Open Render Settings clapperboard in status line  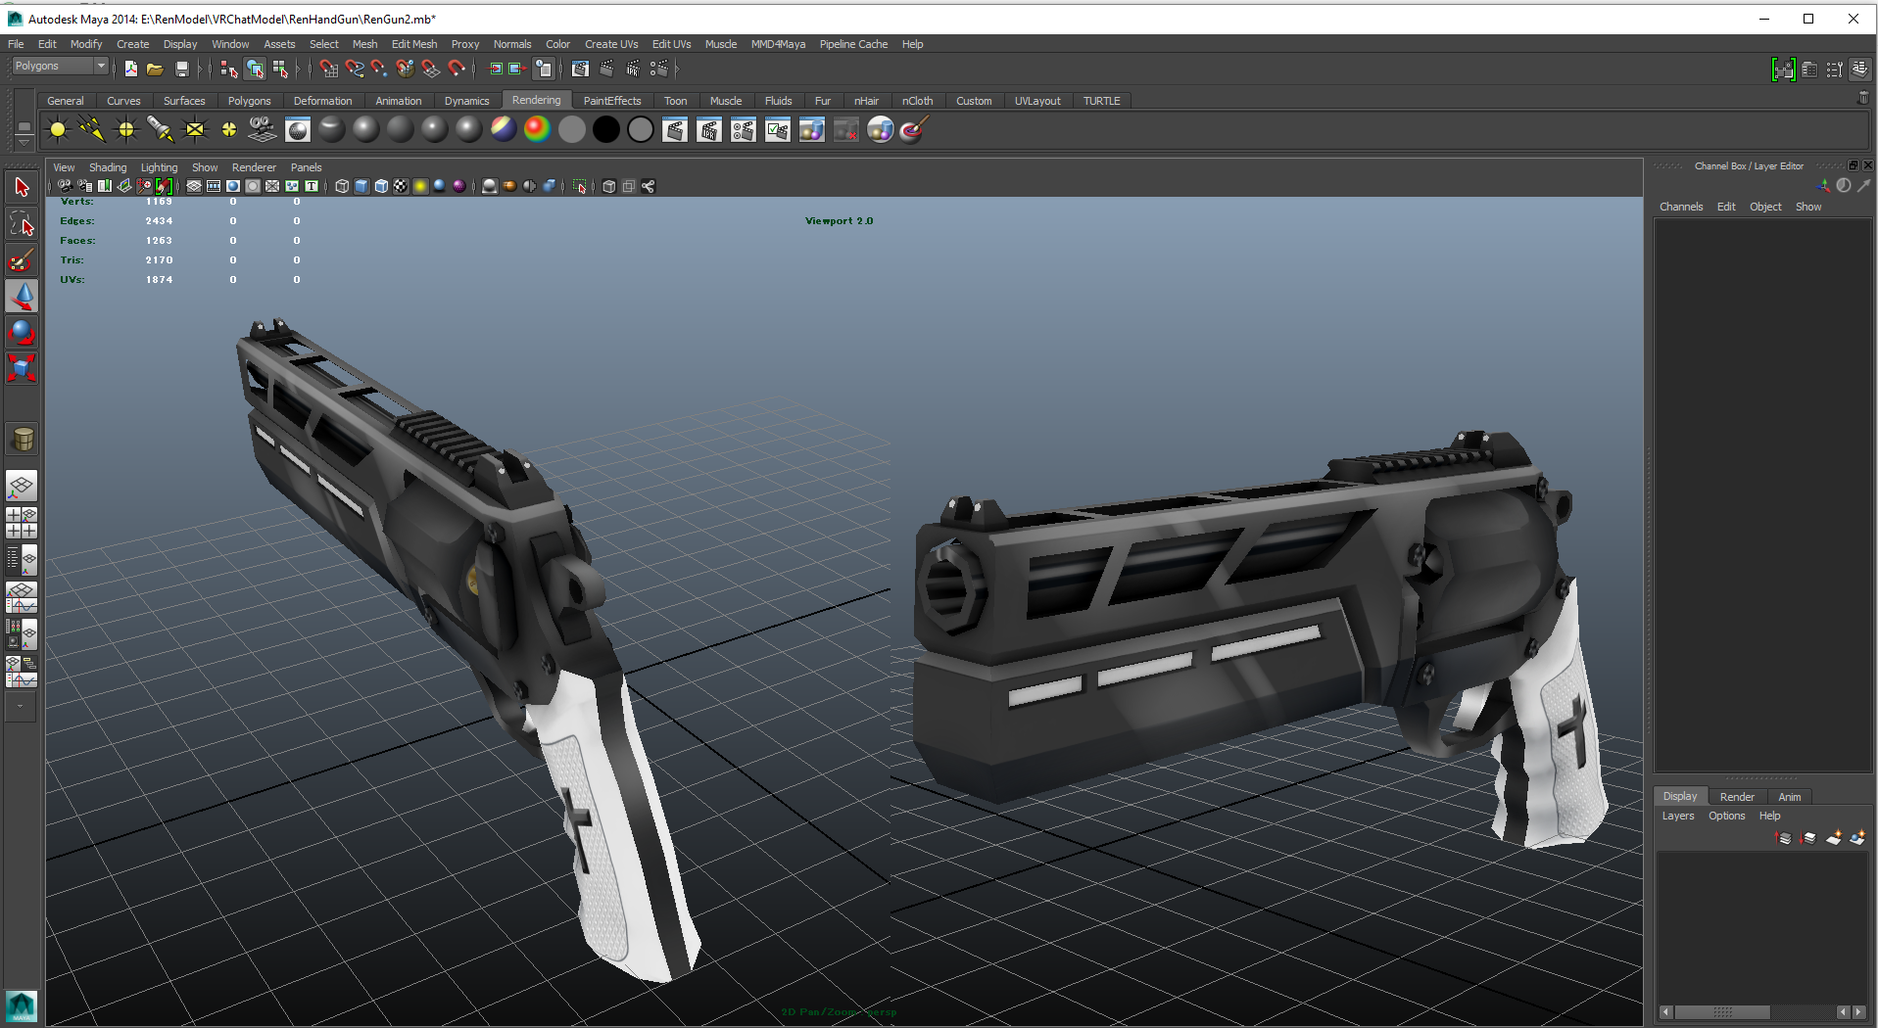pyautogui.click(x=658, y=69)
